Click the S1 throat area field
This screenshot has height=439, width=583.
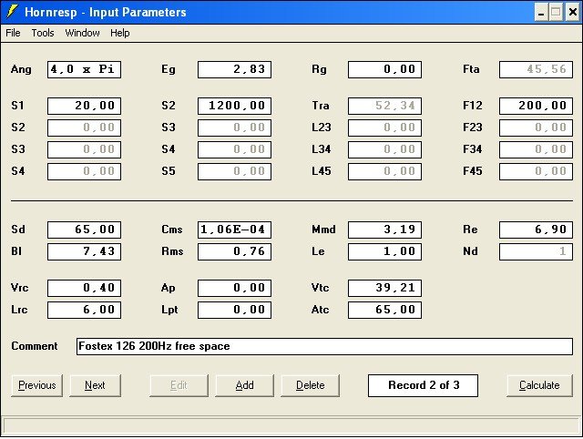pos(84,106)
